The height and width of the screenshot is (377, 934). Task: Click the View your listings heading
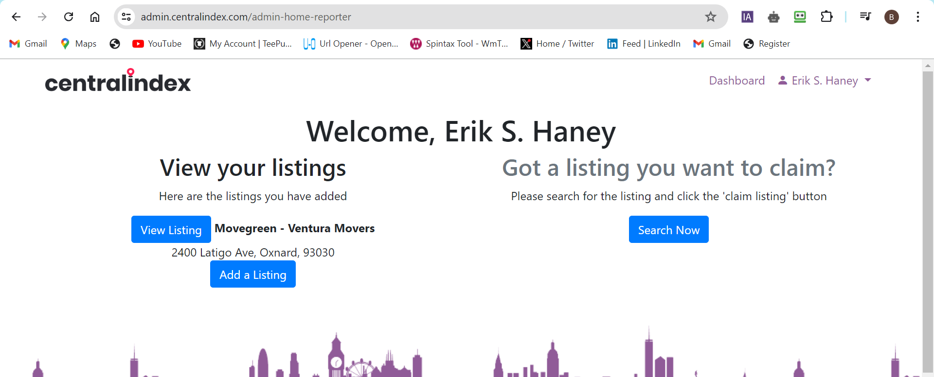(x=253, y=168)
